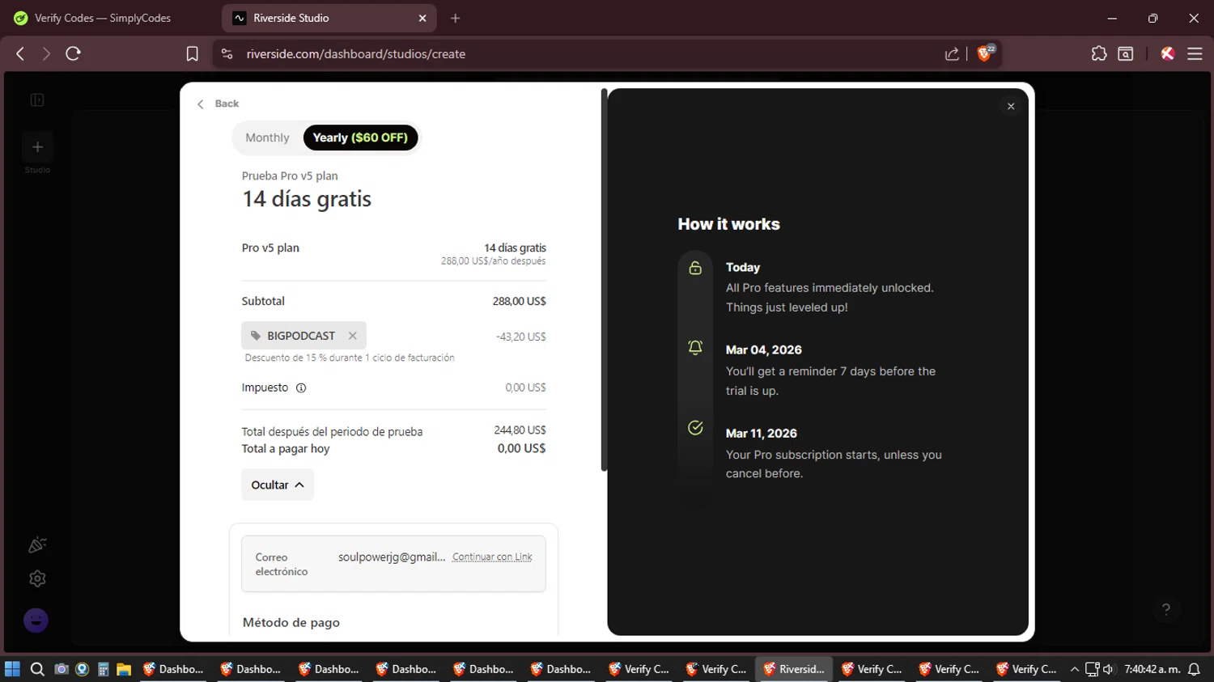Screen dimensions: 1214x682
Task: Bookmark this page
Action: pyautogui.click(x=193, y=54)
